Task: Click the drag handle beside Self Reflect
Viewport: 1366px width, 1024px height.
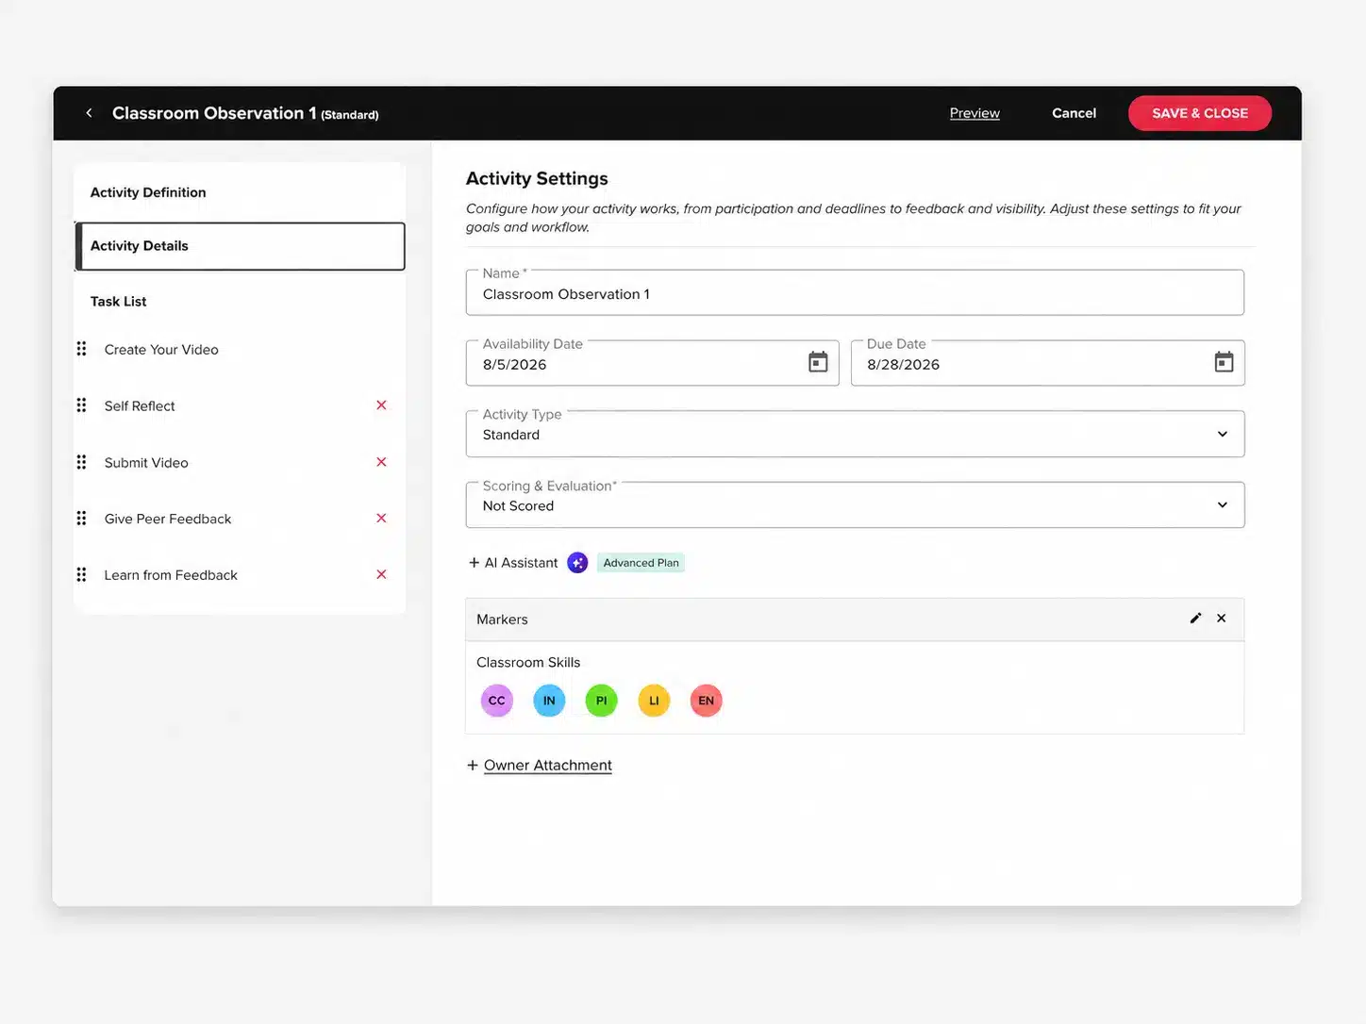Action: pyautogui.click(x=82, y=405)
